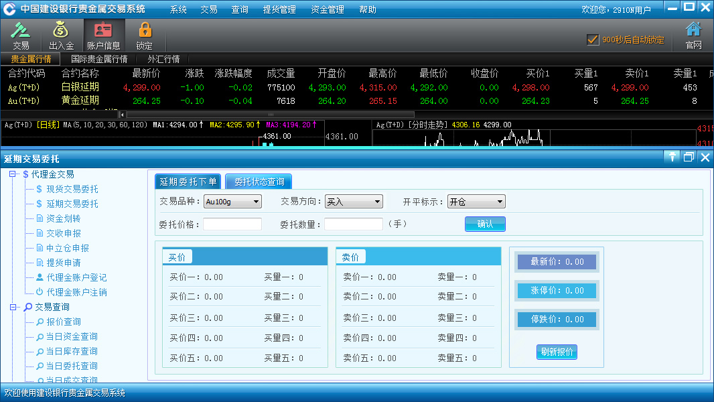Switch to the 贵金属行情 tab
Viewport: 714px width, 402px height.
[x=31, y=59]
